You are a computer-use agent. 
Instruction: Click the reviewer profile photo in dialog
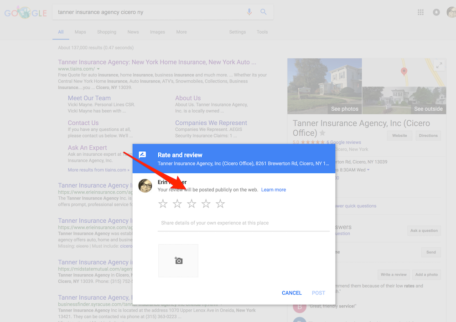[x=145, y=186]
